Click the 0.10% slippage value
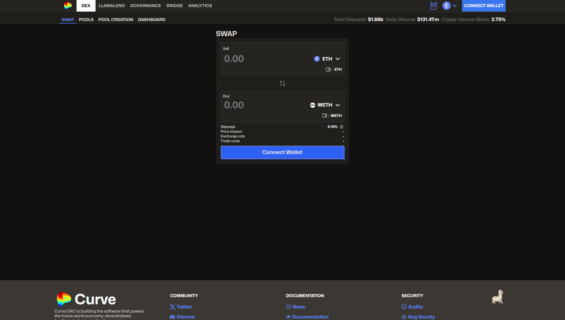 333,127
